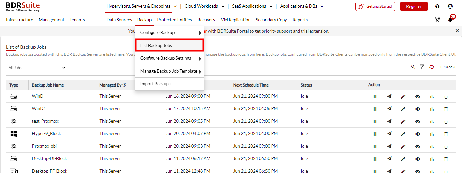Open the Protected Entities tab
462x173 pixels.
[175, 20]
